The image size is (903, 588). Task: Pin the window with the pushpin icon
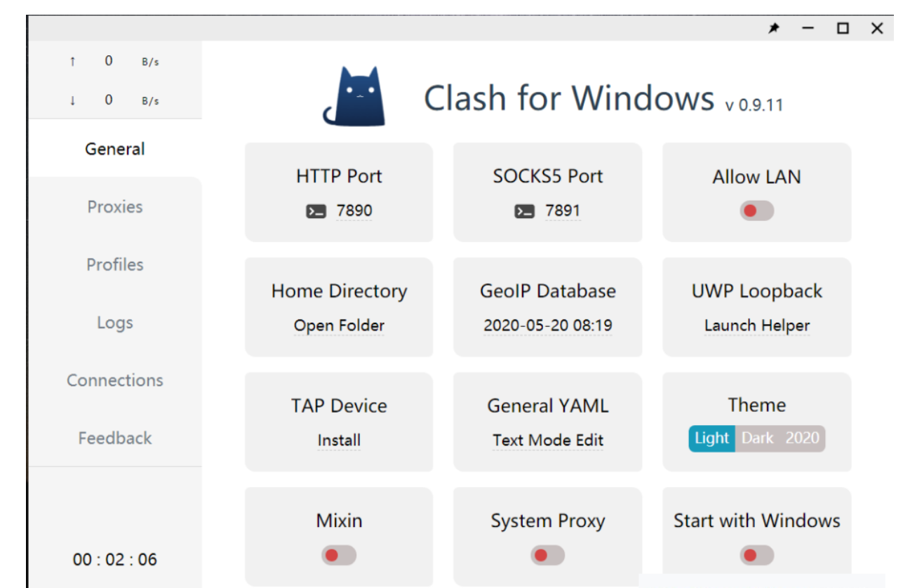[774, 28]
